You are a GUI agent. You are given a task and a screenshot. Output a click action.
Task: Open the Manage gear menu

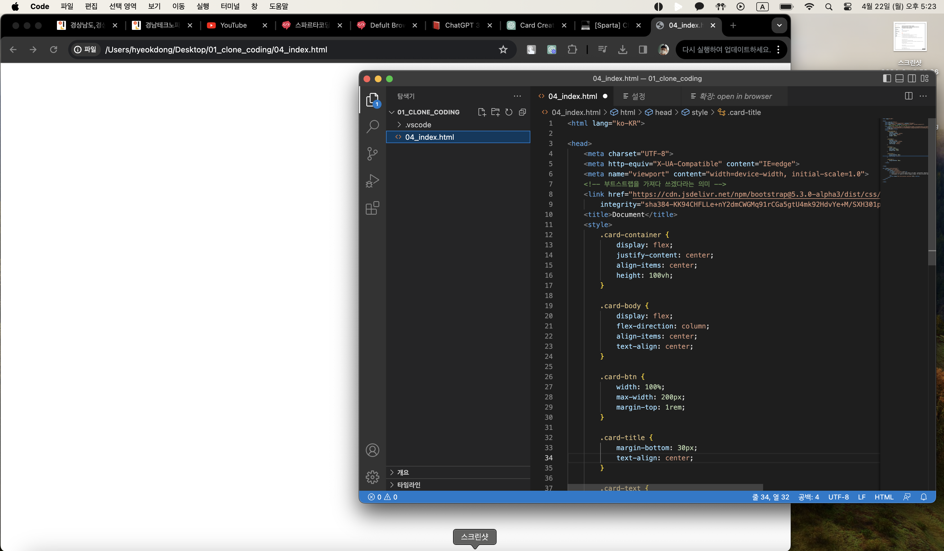pos(372,477)
